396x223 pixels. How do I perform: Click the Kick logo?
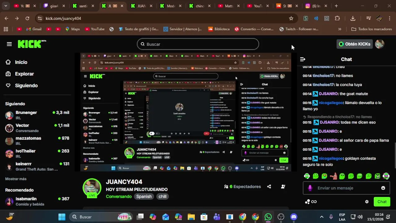click(32, 44)
